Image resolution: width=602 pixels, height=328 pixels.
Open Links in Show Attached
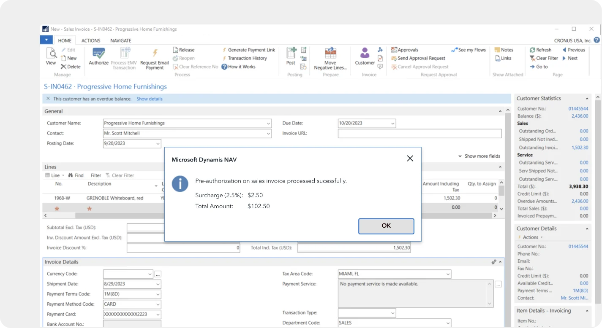pos(503,58)
